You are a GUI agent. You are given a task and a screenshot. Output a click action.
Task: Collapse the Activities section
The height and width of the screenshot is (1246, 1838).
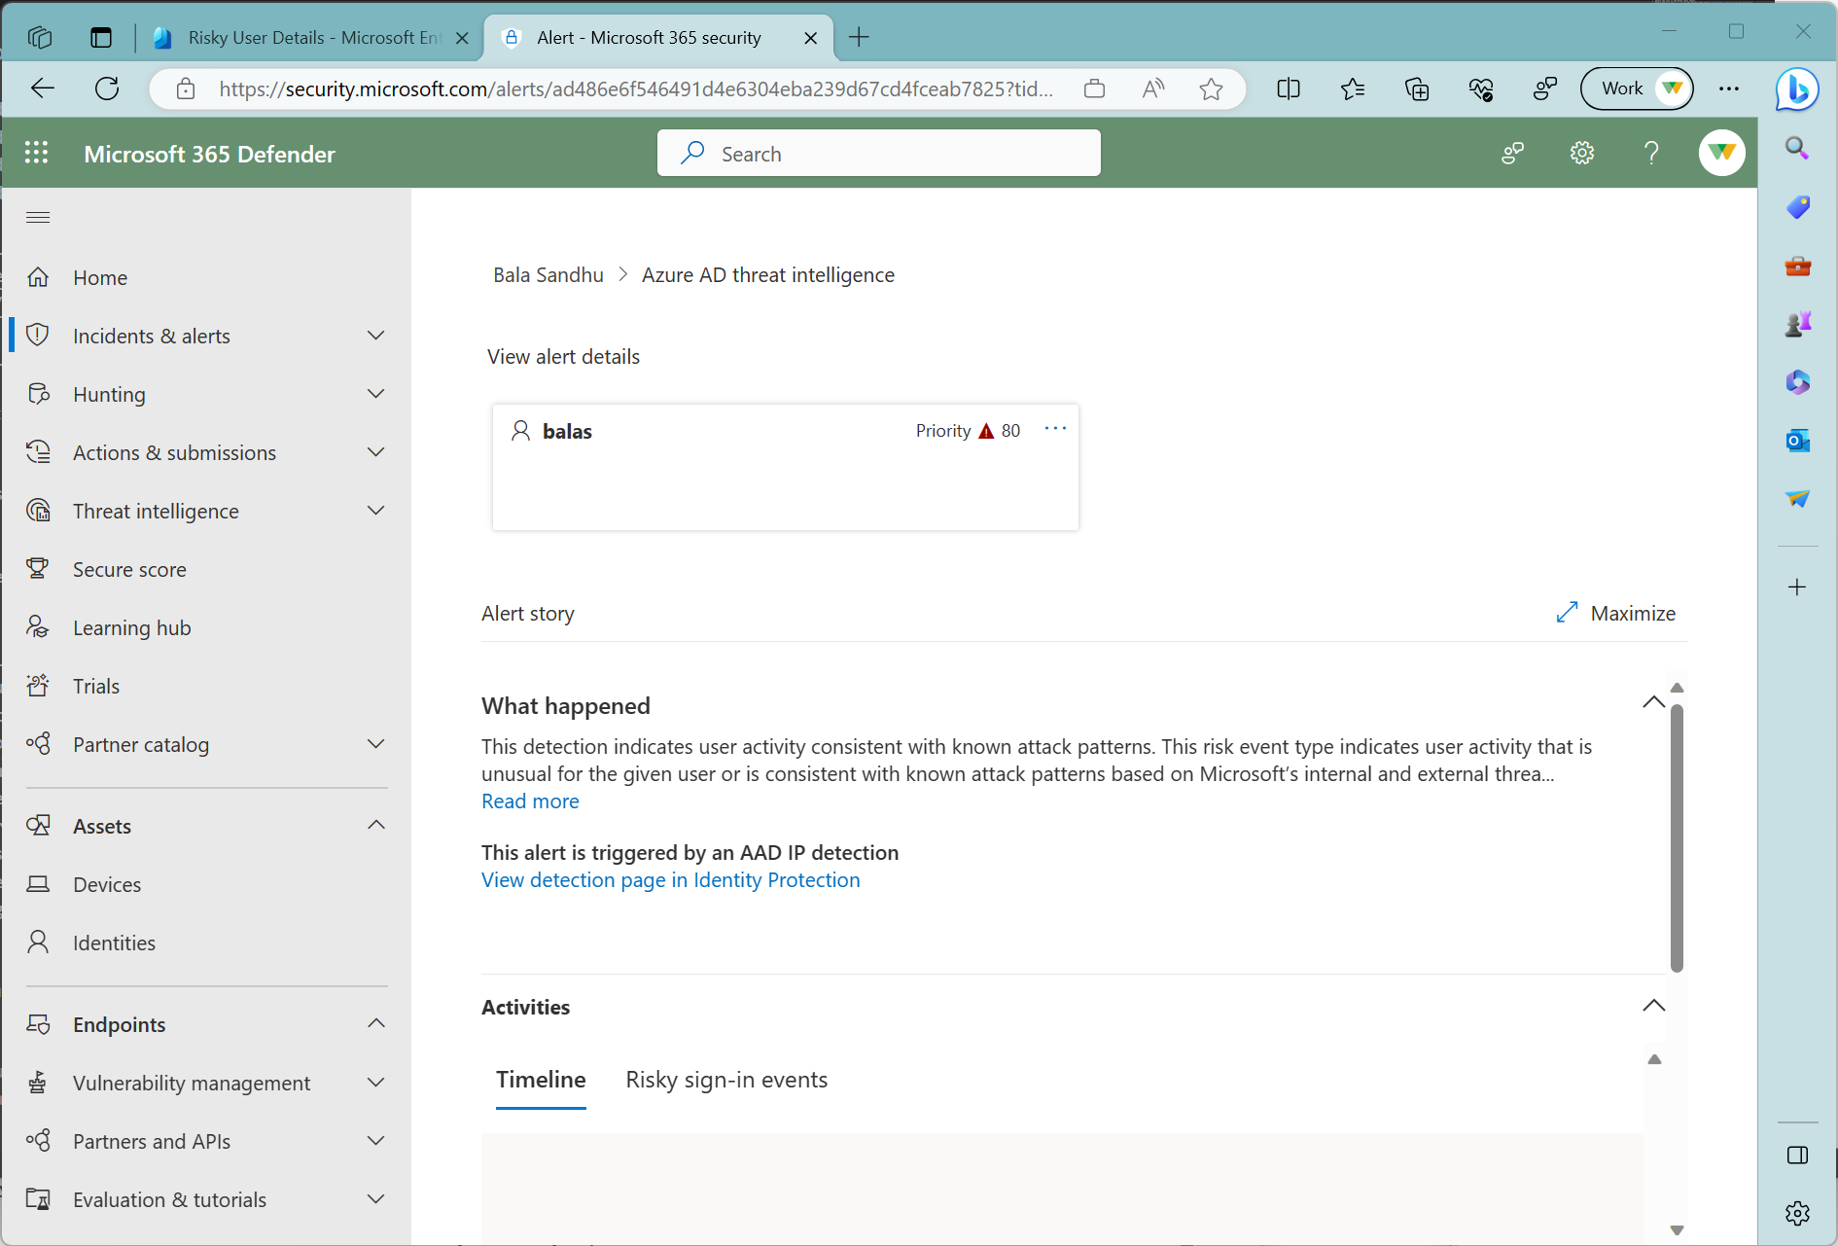1653,1006
